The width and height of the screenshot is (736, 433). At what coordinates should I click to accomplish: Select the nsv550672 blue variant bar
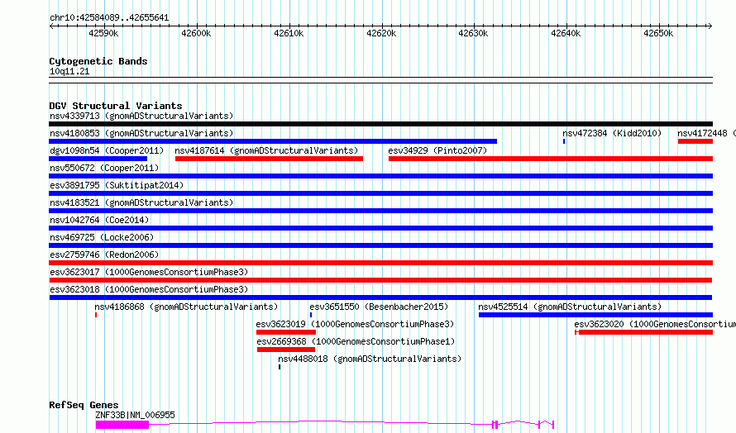380,176
